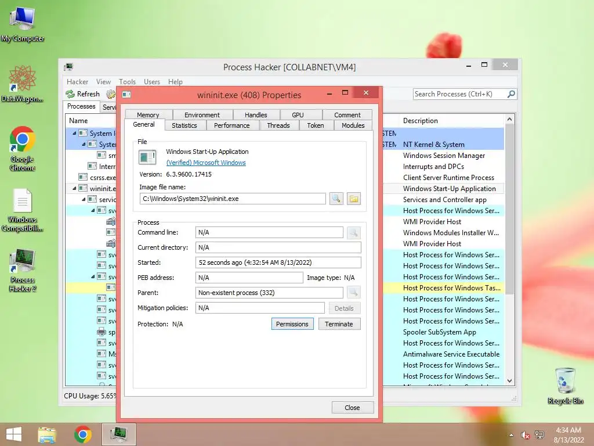Screen dimensions: 594x446
Task: Click the search magnifier in Search Processes
Action: pyautogui.click(x=511, y=93)
